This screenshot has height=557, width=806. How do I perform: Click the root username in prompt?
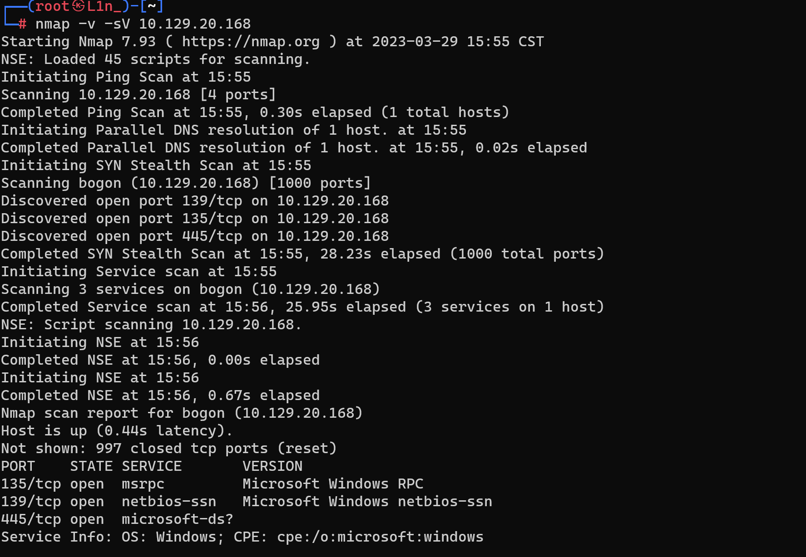point(52,6)
